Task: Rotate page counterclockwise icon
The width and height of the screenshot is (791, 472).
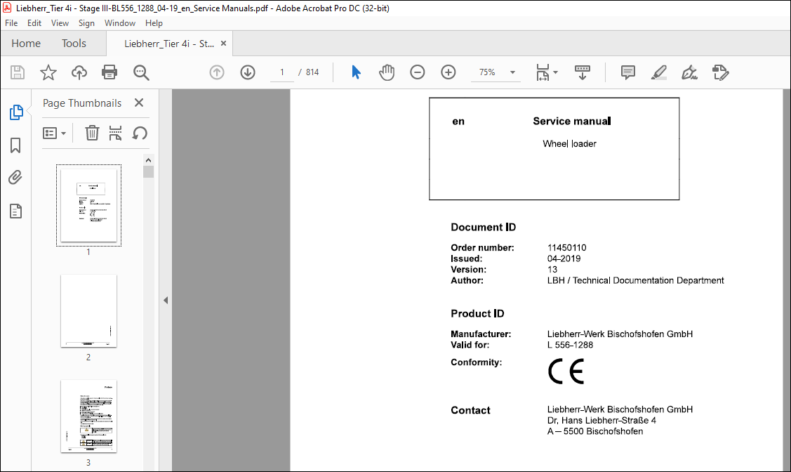Action: pos(140,133)
